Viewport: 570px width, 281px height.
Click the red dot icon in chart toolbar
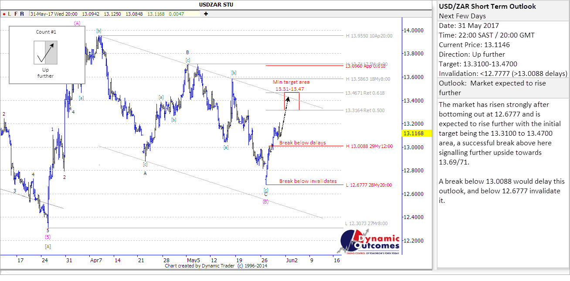click(x=3, y=14)
